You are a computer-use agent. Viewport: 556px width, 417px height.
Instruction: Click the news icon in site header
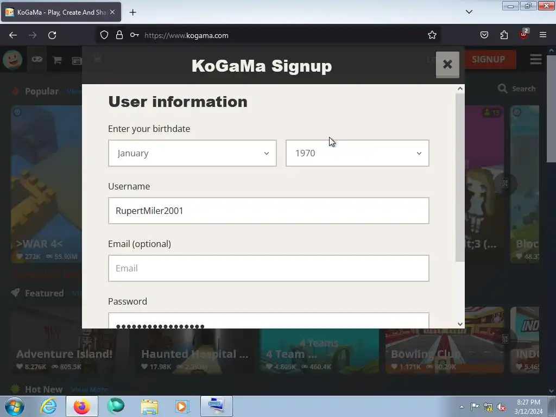[x=77, y=61]
